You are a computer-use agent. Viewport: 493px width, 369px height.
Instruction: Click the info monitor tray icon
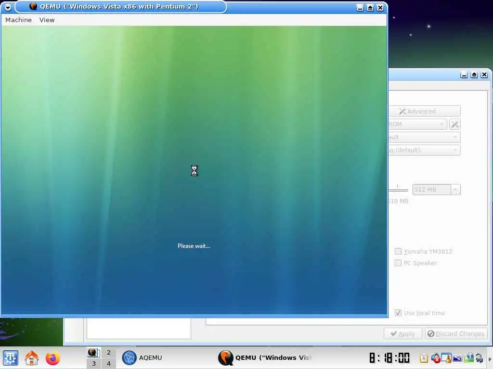tap(468, 357)
